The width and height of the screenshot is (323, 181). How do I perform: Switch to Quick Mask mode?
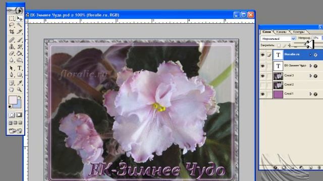coord(19,115)
